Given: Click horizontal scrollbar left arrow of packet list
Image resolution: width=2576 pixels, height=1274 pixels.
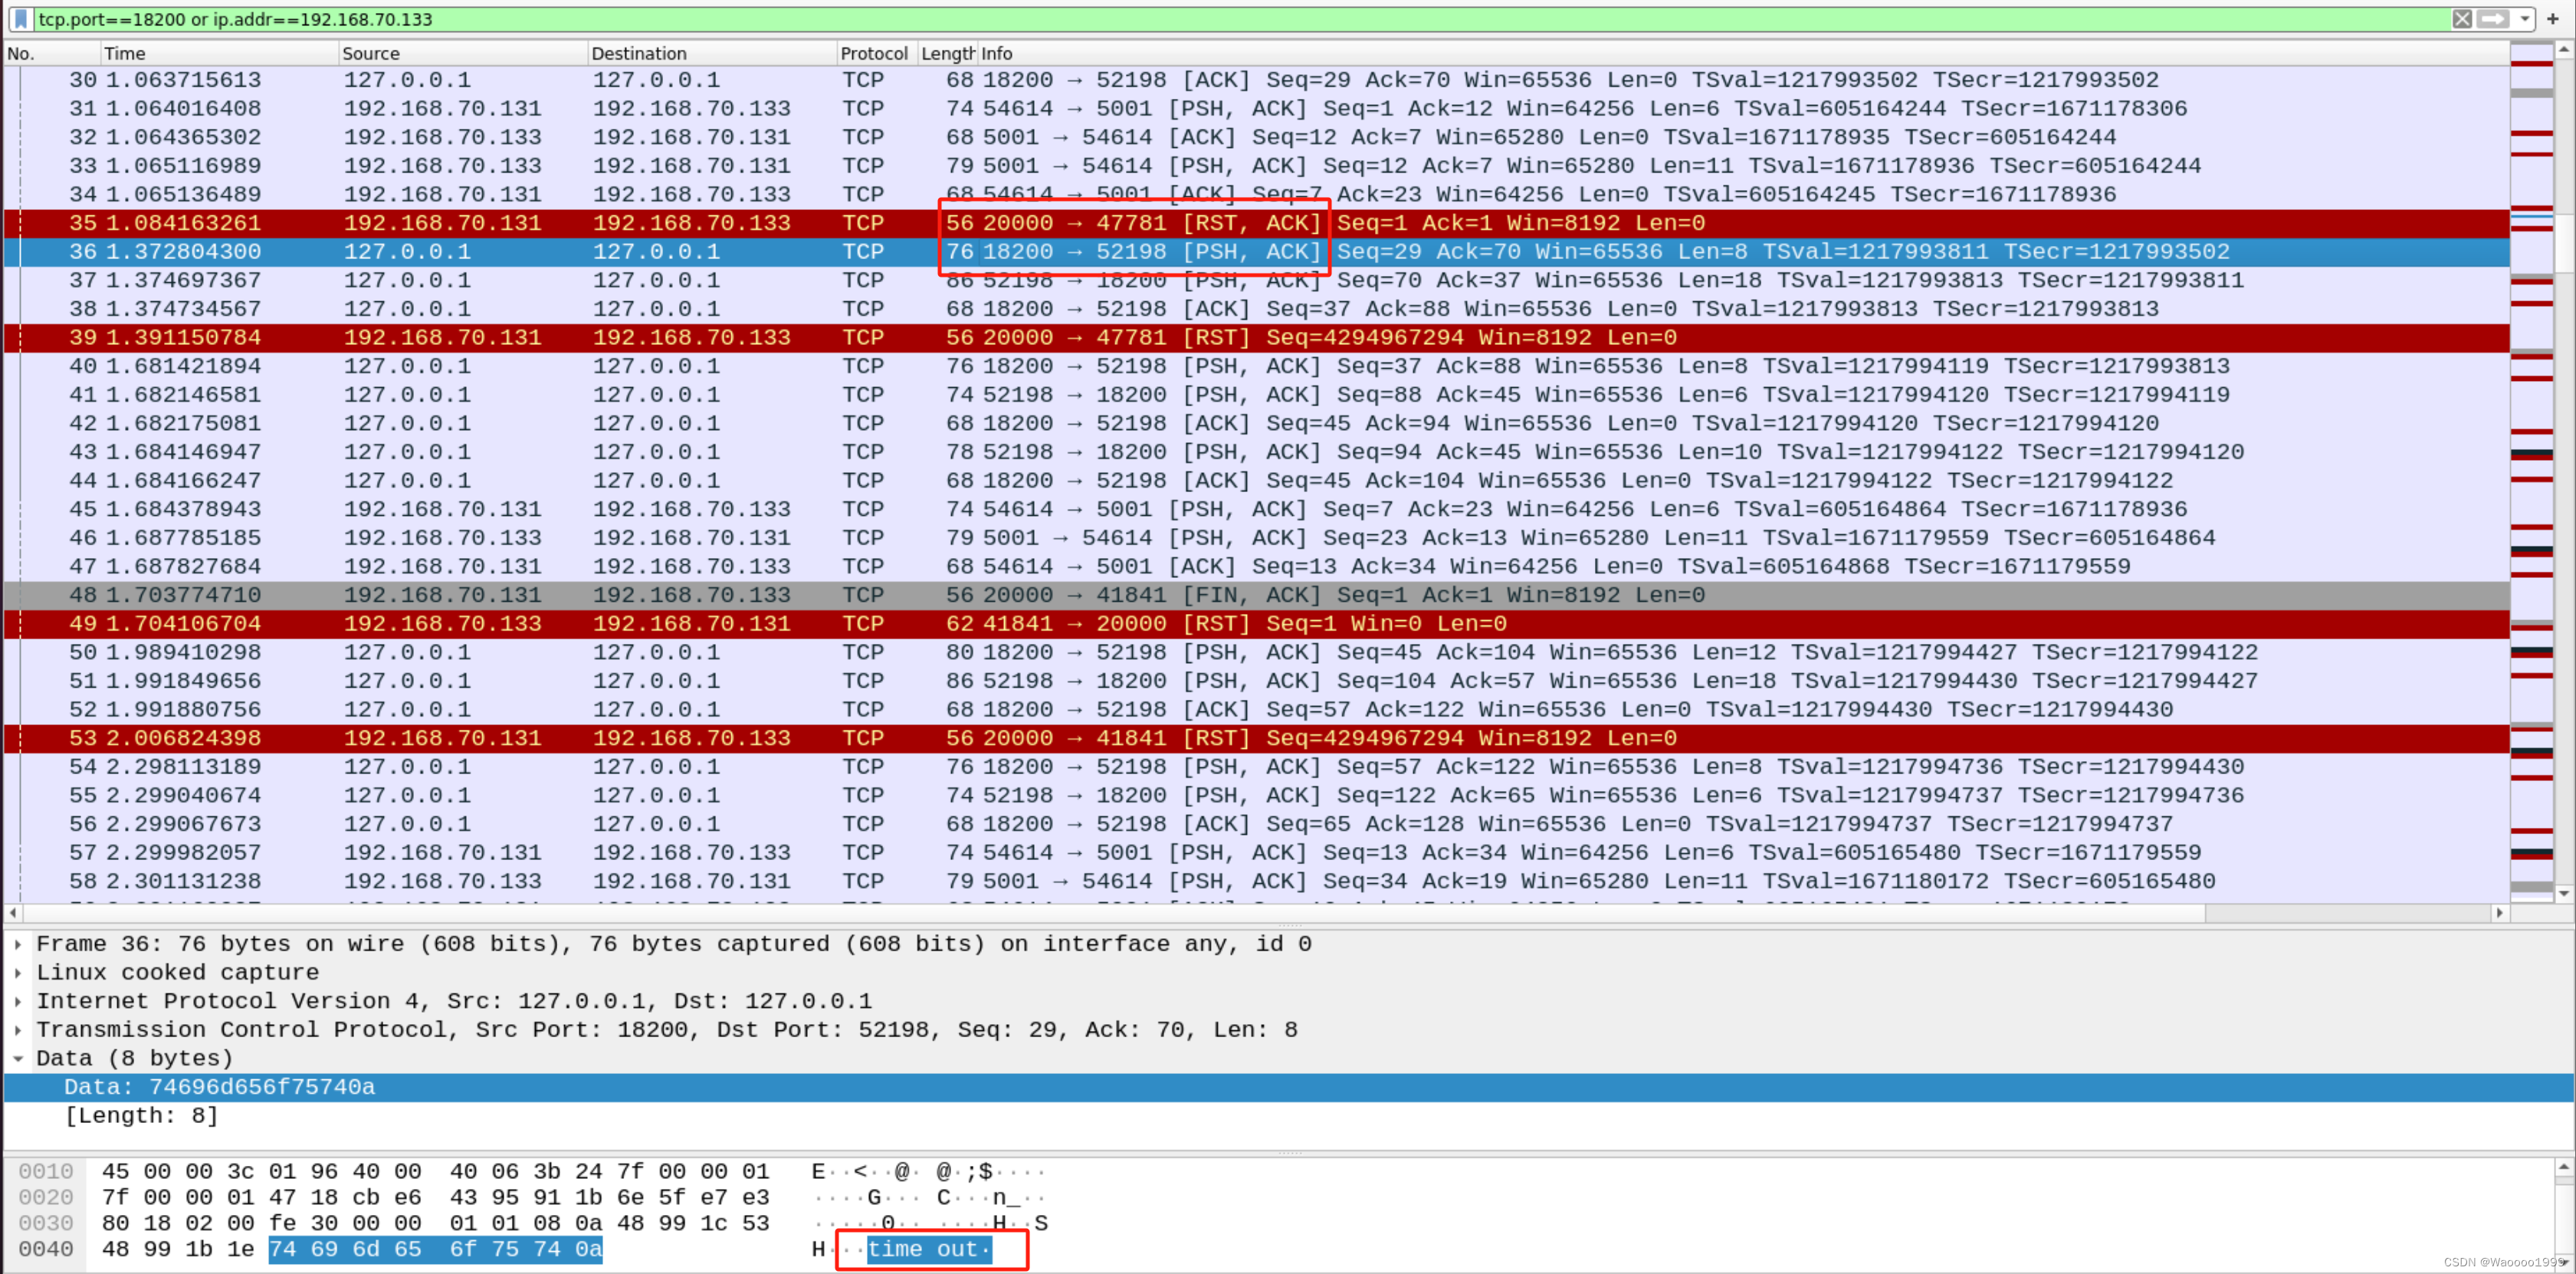Looking at the screenshot, I should [12, 913].
